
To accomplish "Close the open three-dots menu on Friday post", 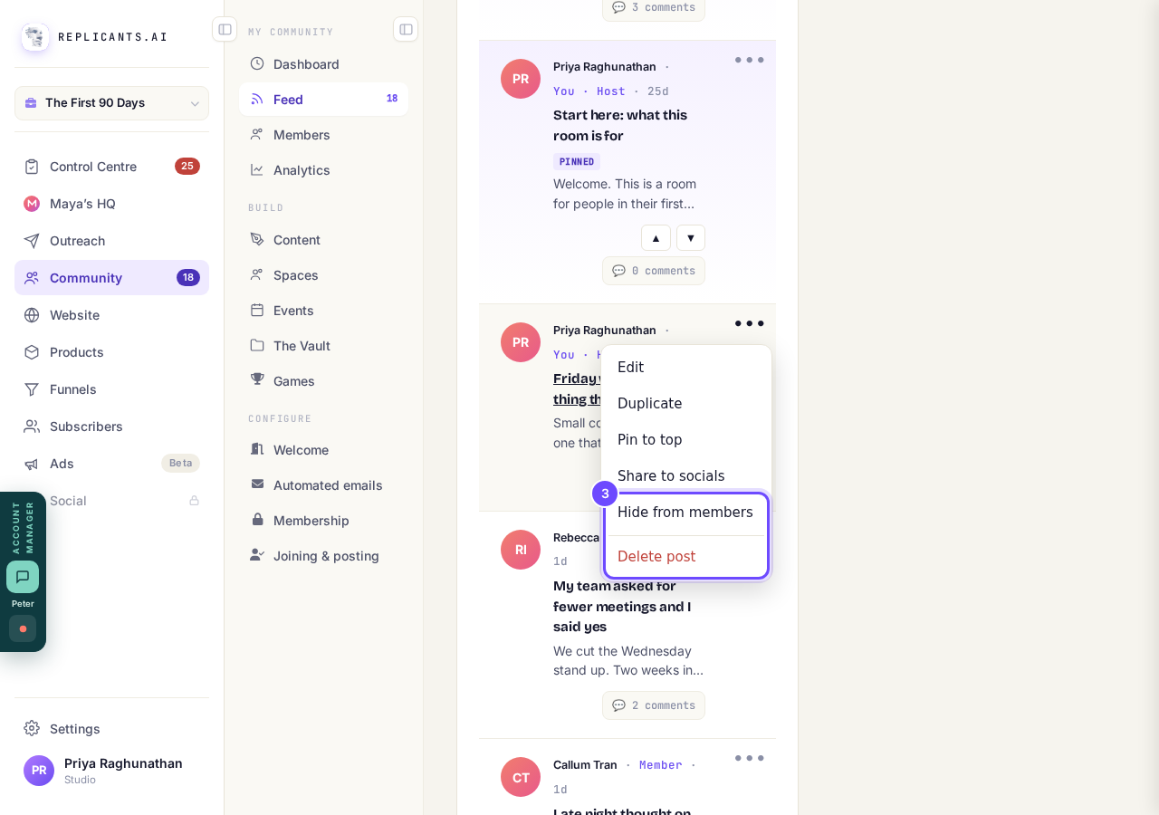I will click(750, 323).
